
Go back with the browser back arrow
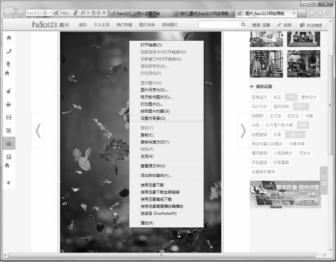(x=9, y=13)
